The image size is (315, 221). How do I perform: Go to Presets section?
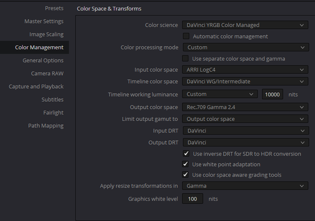(54, 8)
